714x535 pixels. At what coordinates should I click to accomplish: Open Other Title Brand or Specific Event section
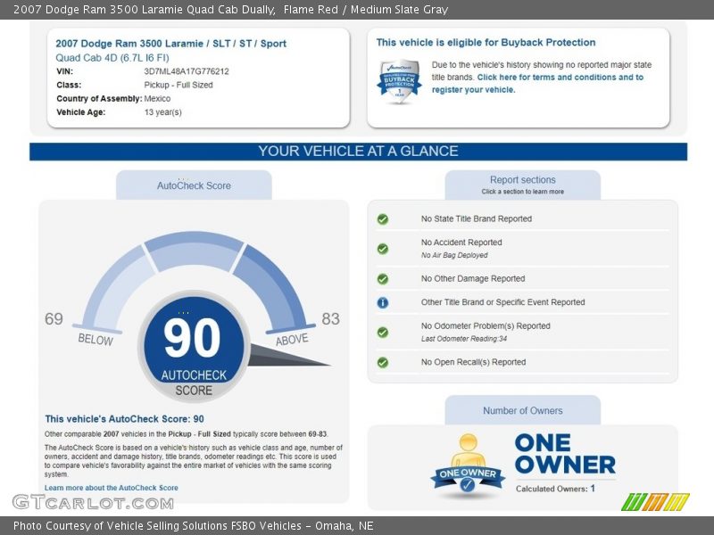tap(502, 303)
